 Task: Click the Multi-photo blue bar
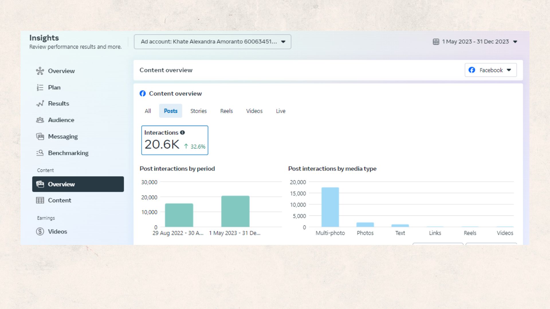pyautogui.click(x=330, y=207)
